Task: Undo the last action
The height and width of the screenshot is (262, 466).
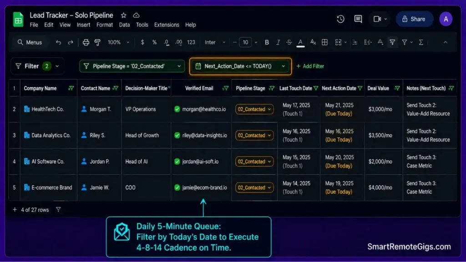Action: (58, 42)
